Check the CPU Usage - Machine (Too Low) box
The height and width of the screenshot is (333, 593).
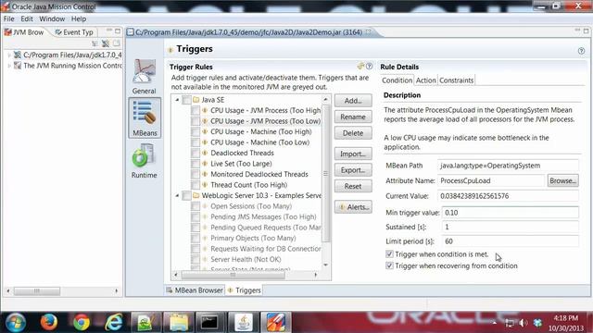point(196,142)
